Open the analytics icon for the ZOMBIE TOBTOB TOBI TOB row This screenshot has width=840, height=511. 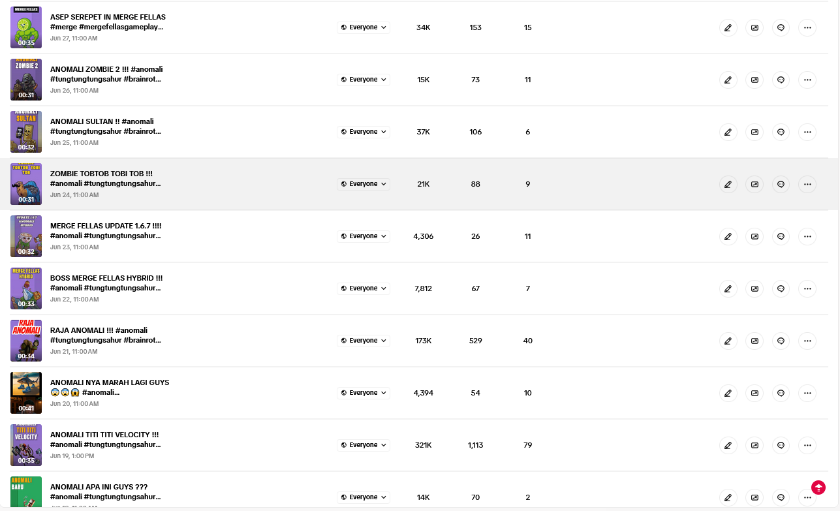click(754, 184)
